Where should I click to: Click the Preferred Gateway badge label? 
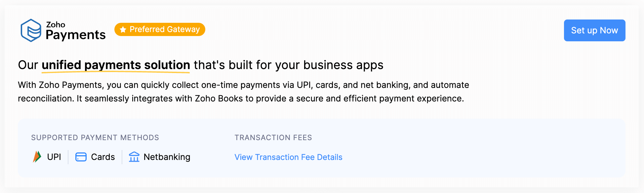[x=165, y=29]
